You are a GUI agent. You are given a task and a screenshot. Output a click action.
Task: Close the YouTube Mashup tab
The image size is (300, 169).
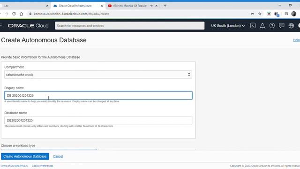[156, 6]
